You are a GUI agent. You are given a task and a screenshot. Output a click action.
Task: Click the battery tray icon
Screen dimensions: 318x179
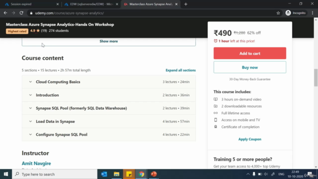260,174
